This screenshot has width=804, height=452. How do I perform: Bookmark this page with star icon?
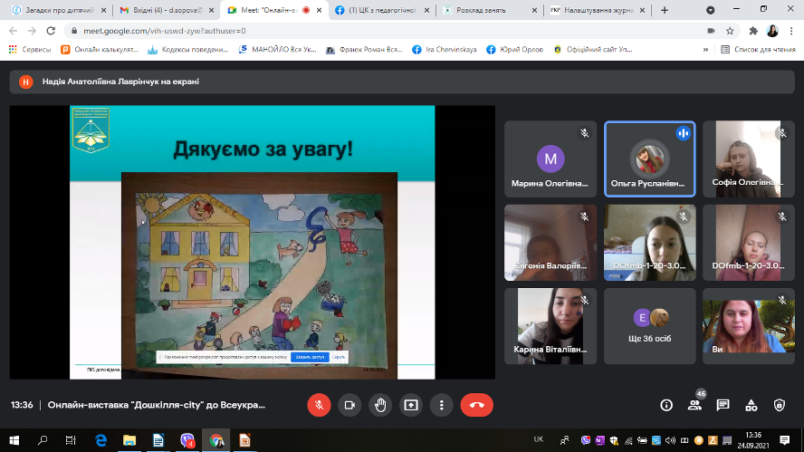pyautogui.click(x=732, y=30)
